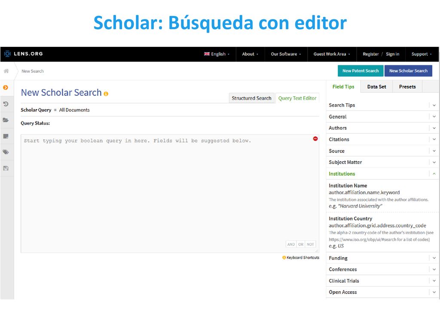Select author.affiliation.grid.address.country_code field

coord(377,226)
